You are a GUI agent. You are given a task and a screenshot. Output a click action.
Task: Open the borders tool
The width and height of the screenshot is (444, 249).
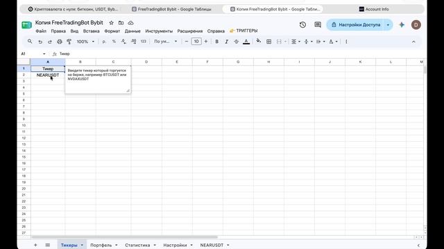click(x=268, y=41)
